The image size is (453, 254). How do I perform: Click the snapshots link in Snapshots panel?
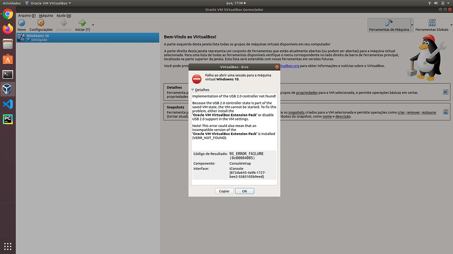click(296, 112)
